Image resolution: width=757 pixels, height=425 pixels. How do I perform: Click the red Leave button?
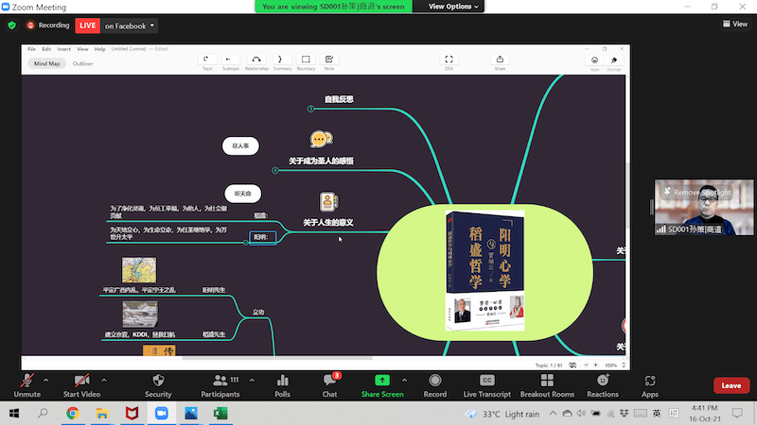(731, 385)
